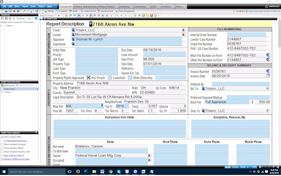Select Invoice in the Order Form/Invoices list
The width and height of the screenshot is (281, 176).
pyautogui.click(x=7, y=92)
